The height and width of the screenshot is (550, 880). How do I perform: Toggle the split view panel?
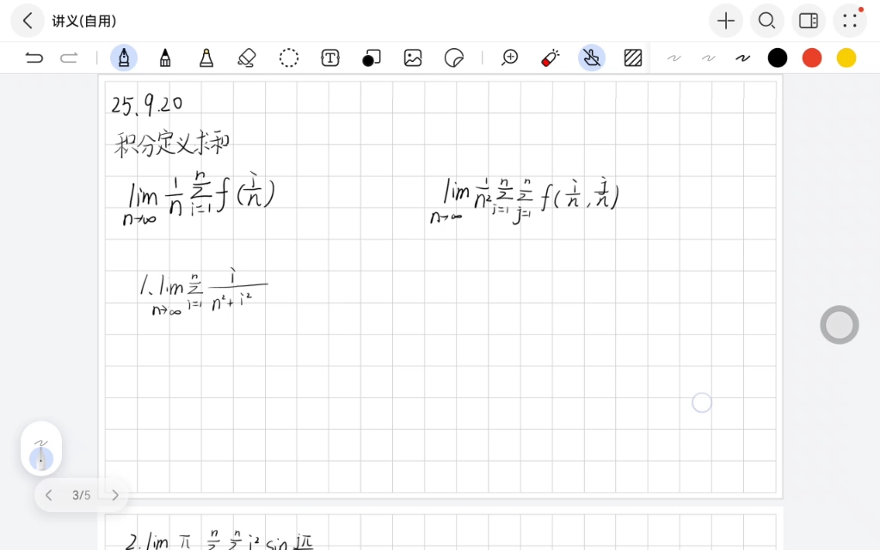(808, 21)
